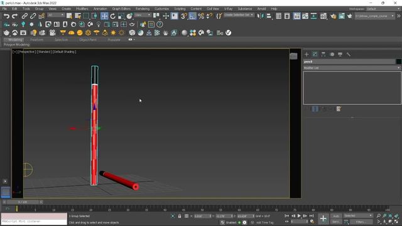This screenshot has width=402, height=226.
Task: Click the V-Ray logo icon
Action: click(x=228, y=33)
